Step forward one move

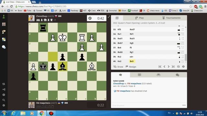pos(169,67)
